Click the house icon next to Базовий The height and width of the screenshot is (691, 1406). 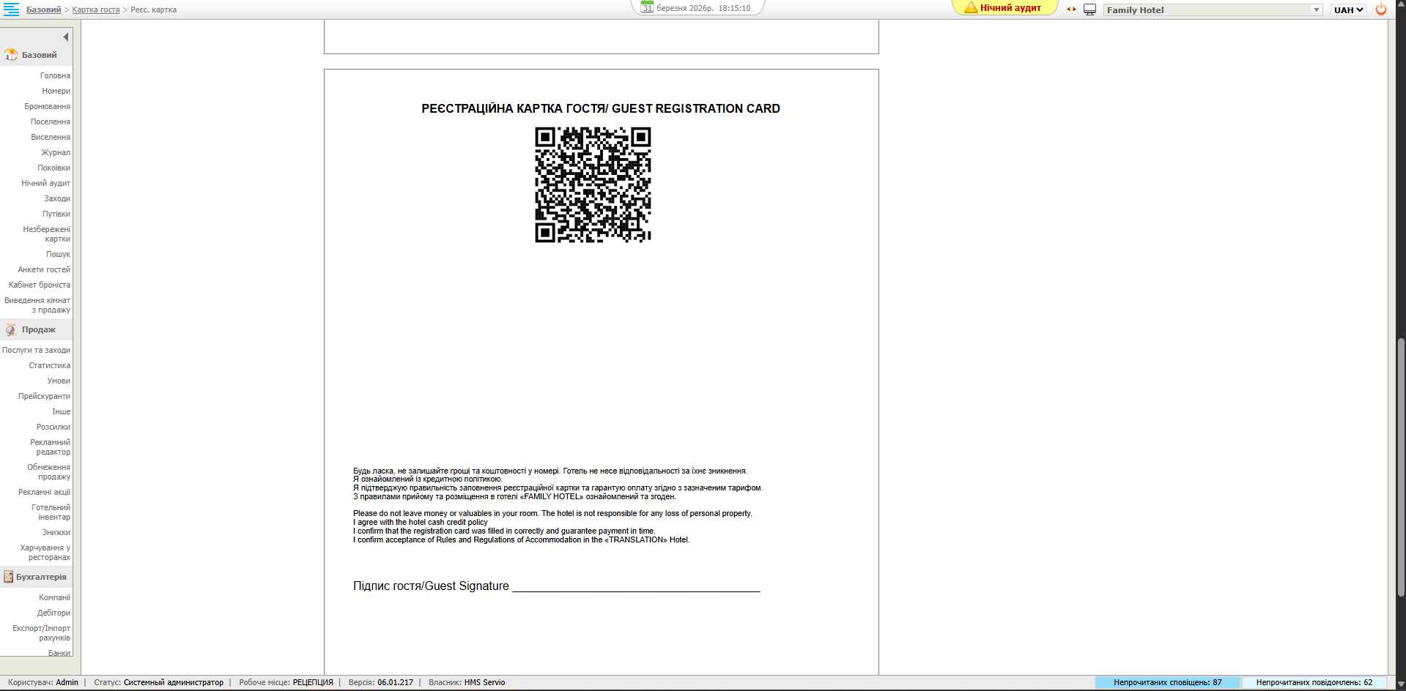pyautogui.click(x=11, y=55)
